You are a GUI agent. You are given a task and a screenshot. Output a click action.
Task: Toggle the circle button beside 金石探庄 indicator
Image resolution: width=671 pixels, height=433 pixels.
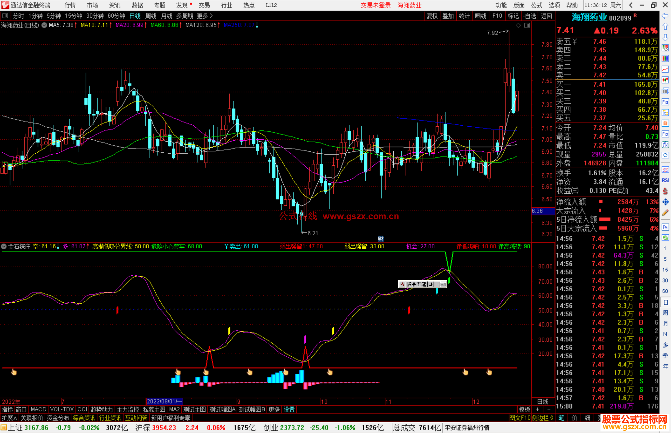[4, 246]
